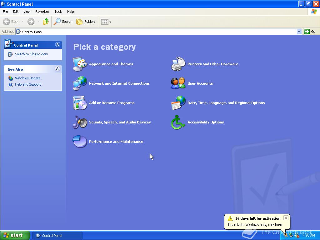Image resolution: width=320 pixels, height=240 pixels.
Task: Open the Date, Time, Language calendar icon
Action: tap(178, 102)
